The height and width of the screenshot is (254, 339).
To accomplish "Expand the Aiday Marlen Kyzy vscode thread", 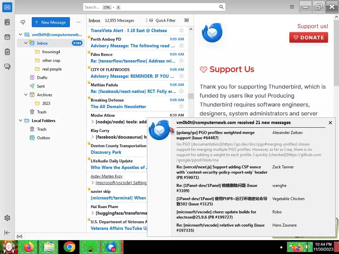I will (x=93, y=183).
